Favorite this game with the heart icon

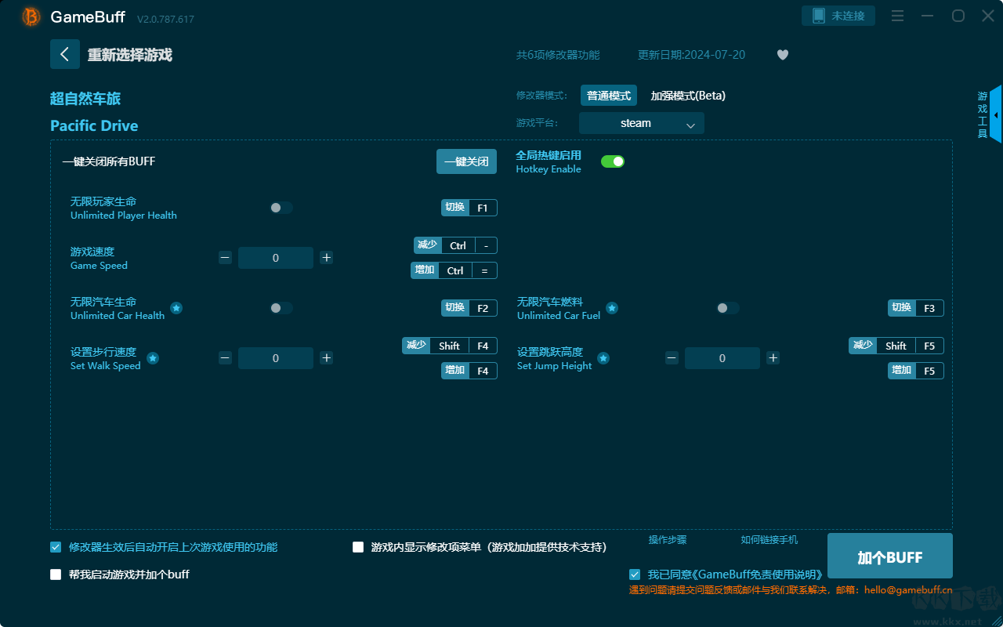783,55
